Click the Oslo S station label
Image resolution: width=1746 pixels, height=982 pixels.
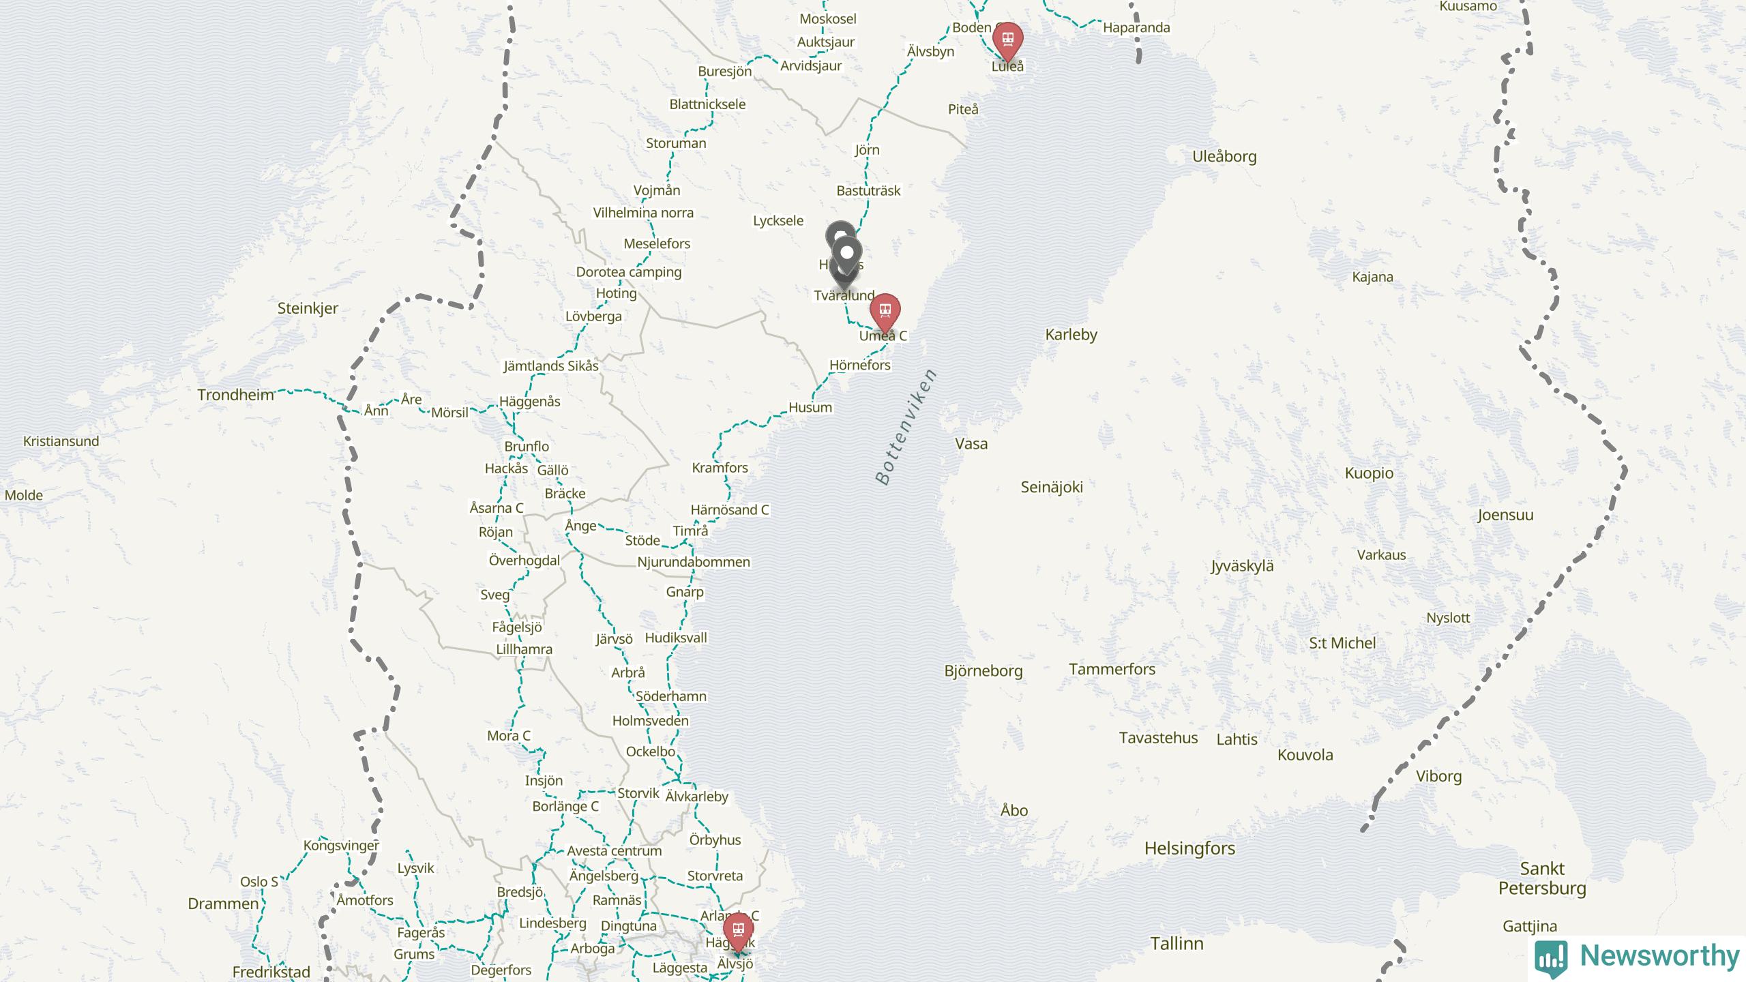click(259, 881)
